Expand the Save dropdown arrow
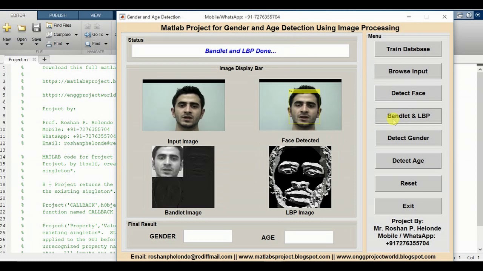The image size is (483, 271). click(x=36, y=44)
